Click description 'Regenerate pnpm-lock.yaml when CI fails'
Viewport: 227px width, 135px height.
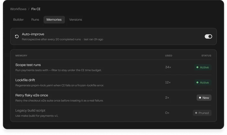point(60,85)
